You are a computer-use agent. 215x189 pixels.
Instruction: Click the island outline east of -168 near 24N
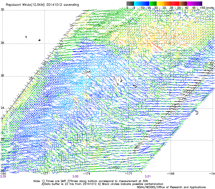tap(197, 113)
